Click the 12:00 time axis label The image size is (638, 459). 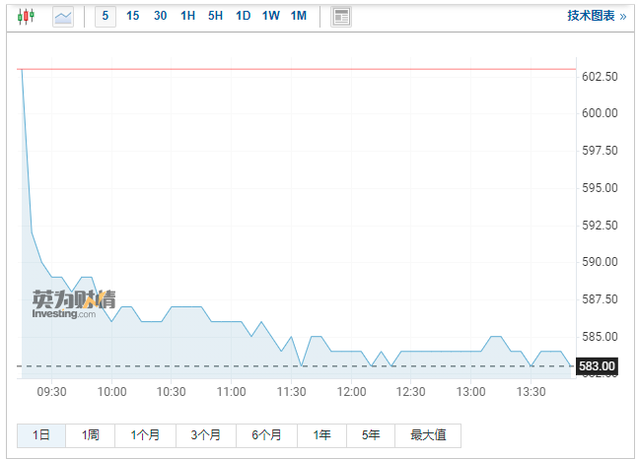(352, 392)
